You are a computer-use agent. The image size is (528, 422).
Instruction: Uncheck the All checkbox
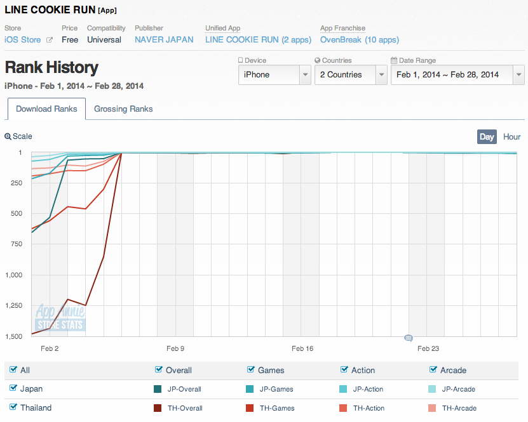(x=13, y=370)
